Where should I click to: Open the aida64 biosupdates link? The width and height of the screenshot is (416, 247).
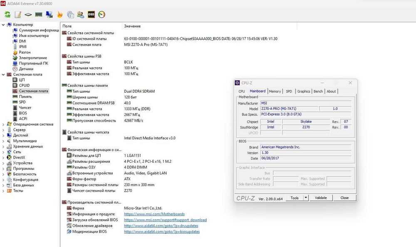coord(162,231)
